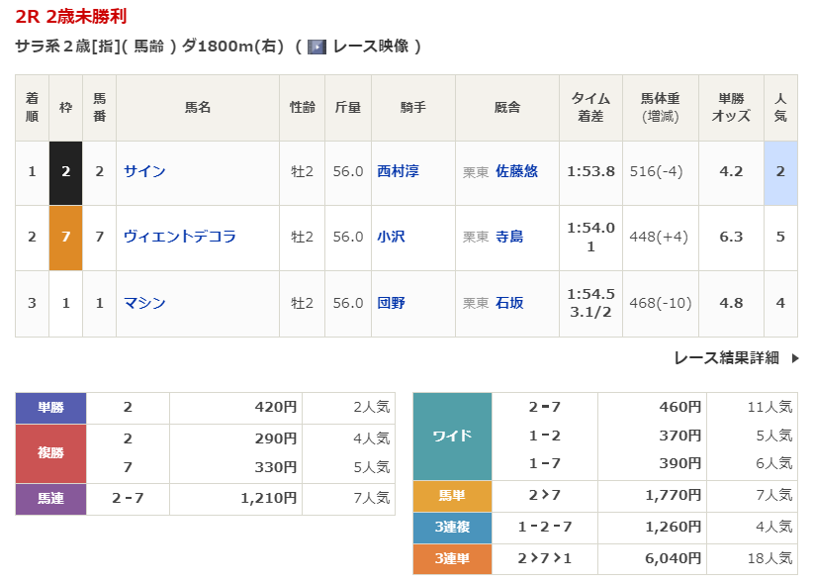
Task: Click the black frame number 2 swatch
Action: [x=66, y=171]
